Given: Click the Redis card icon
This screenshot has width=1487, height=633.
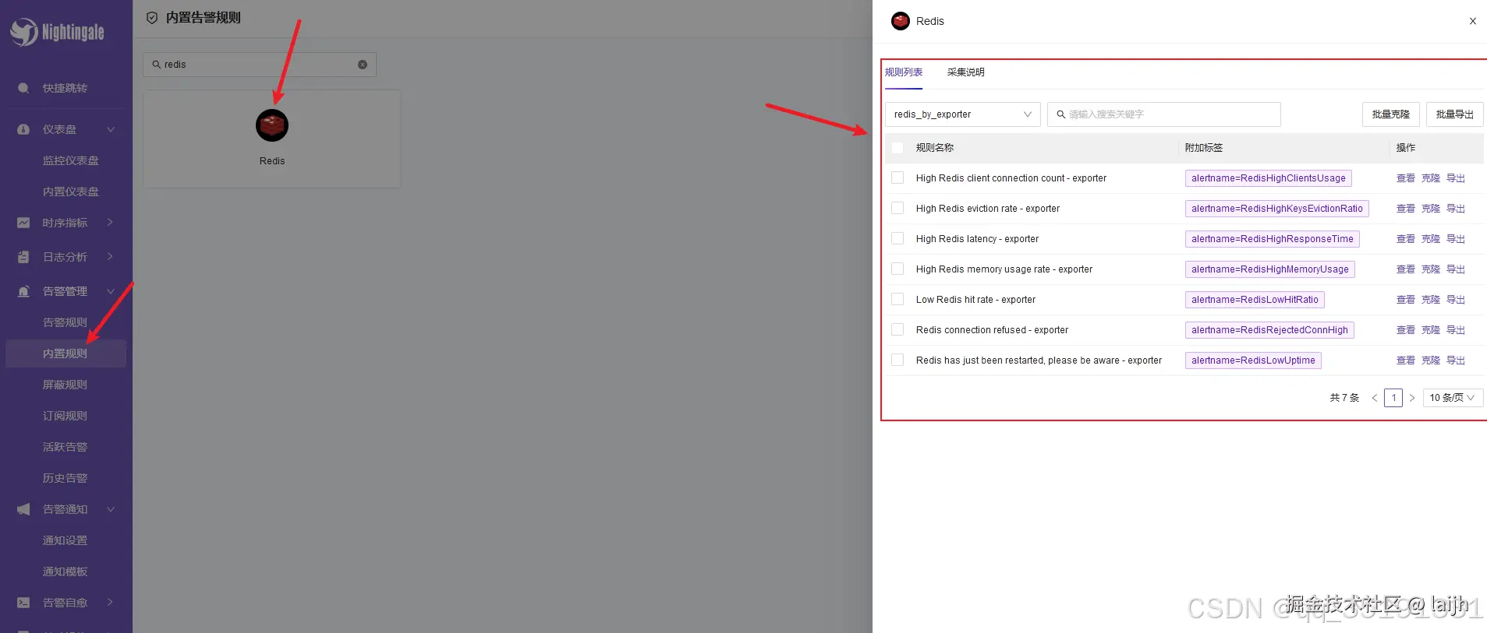Looking at the screenshot, I should pos(272,125).
